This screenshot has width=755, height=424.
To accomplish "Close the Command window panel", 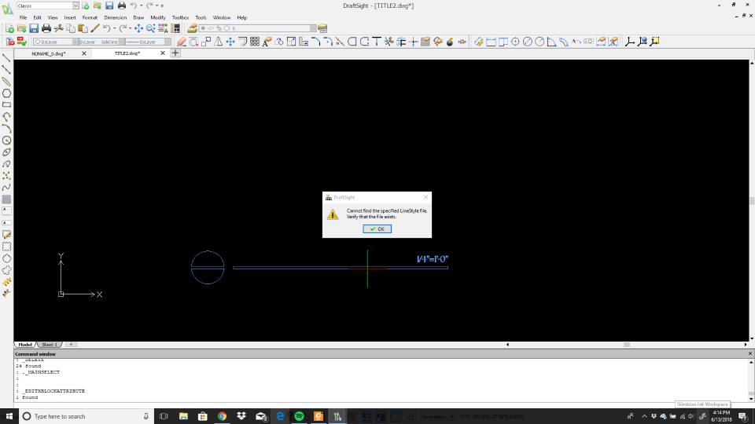I will pos(749,353).
